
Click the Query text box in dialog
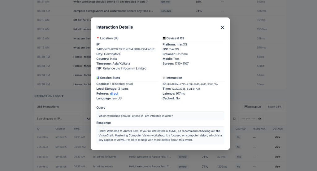tap(160, 116)
